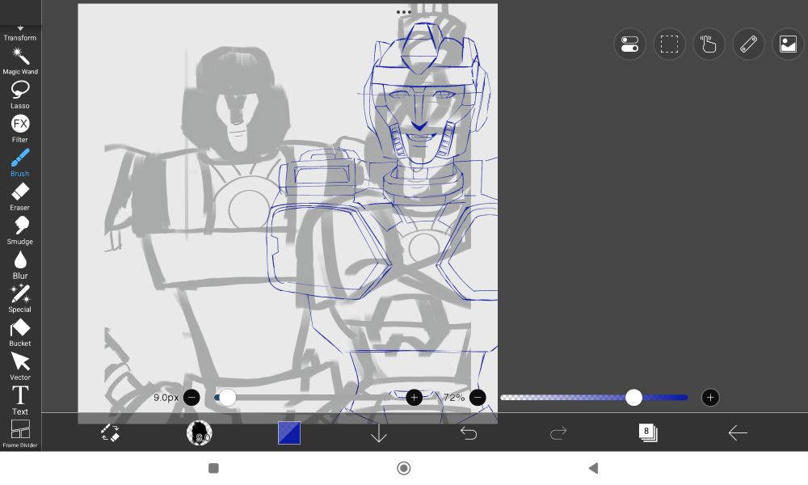Open brush settings preview thumbnail
The height and width of the screenshot is (485, 808).
[x=200, y=433]
